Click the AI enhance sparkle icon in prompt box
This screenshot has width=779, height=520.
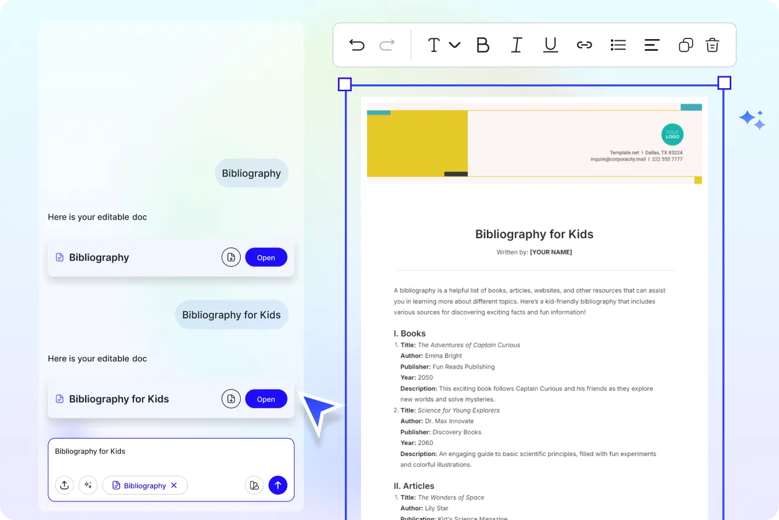[88, 485]
